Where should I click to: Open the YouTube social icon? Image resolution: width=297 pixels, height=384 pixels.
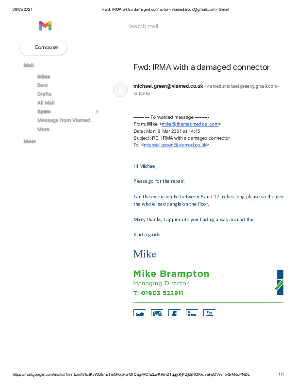click(209, 313)
